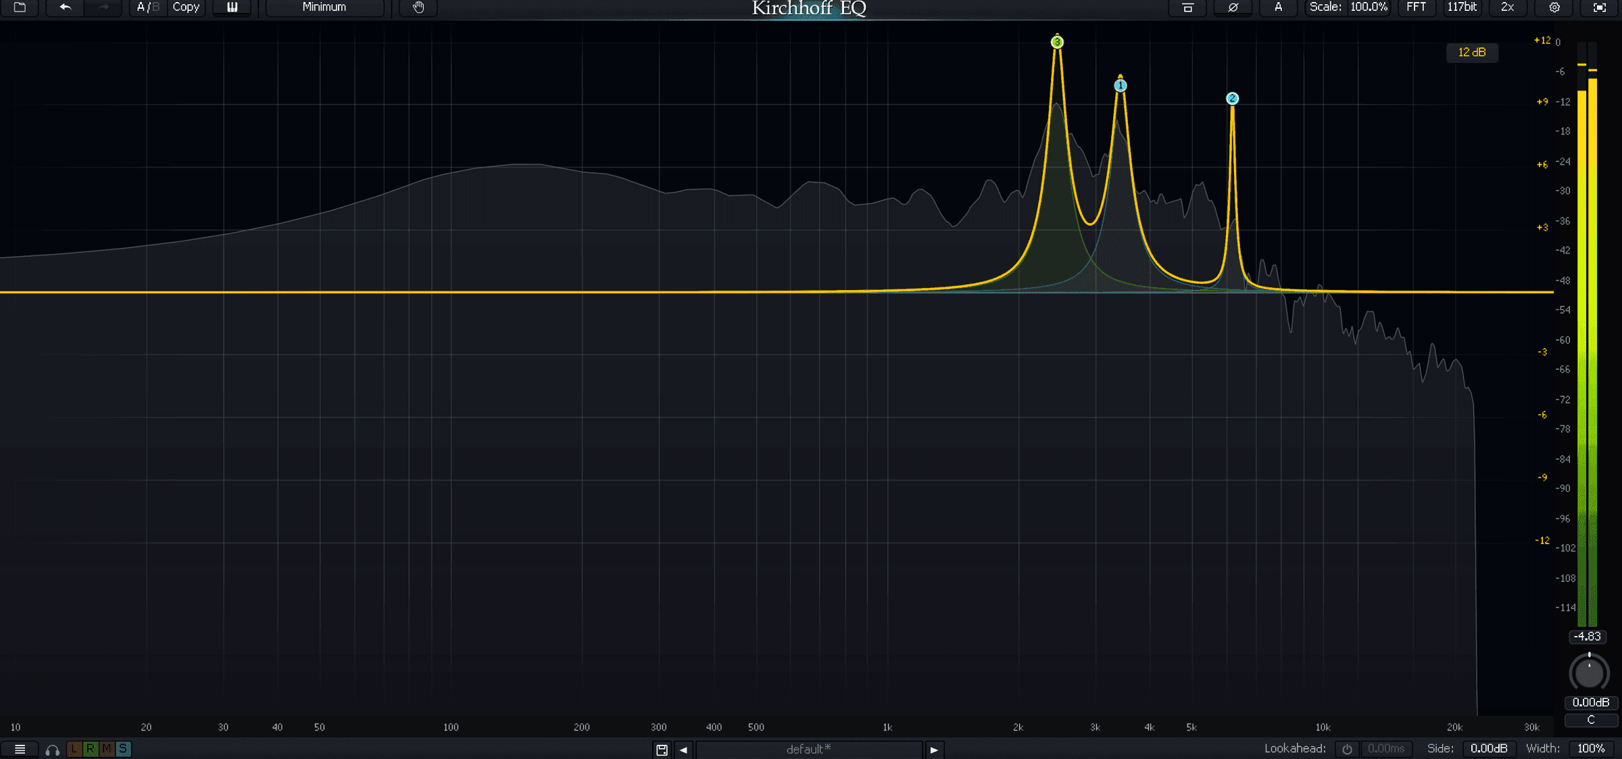Screen dimensions: 1622x759
Task: Click the C pan value field
Action: 1591,720
